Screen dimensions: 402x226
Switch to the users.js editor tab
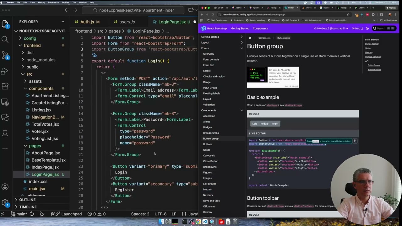click(x=127, y=22)
